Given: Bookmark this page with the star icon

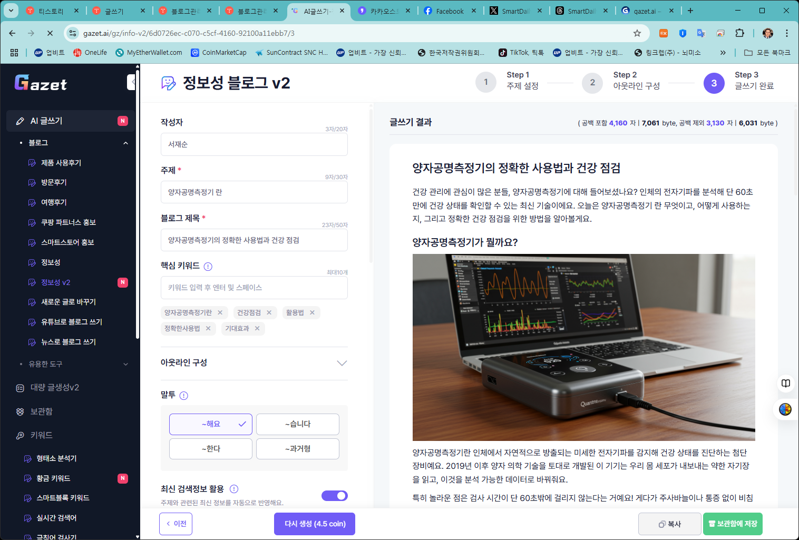Looking at the screenshot, I should pos(637,33).
